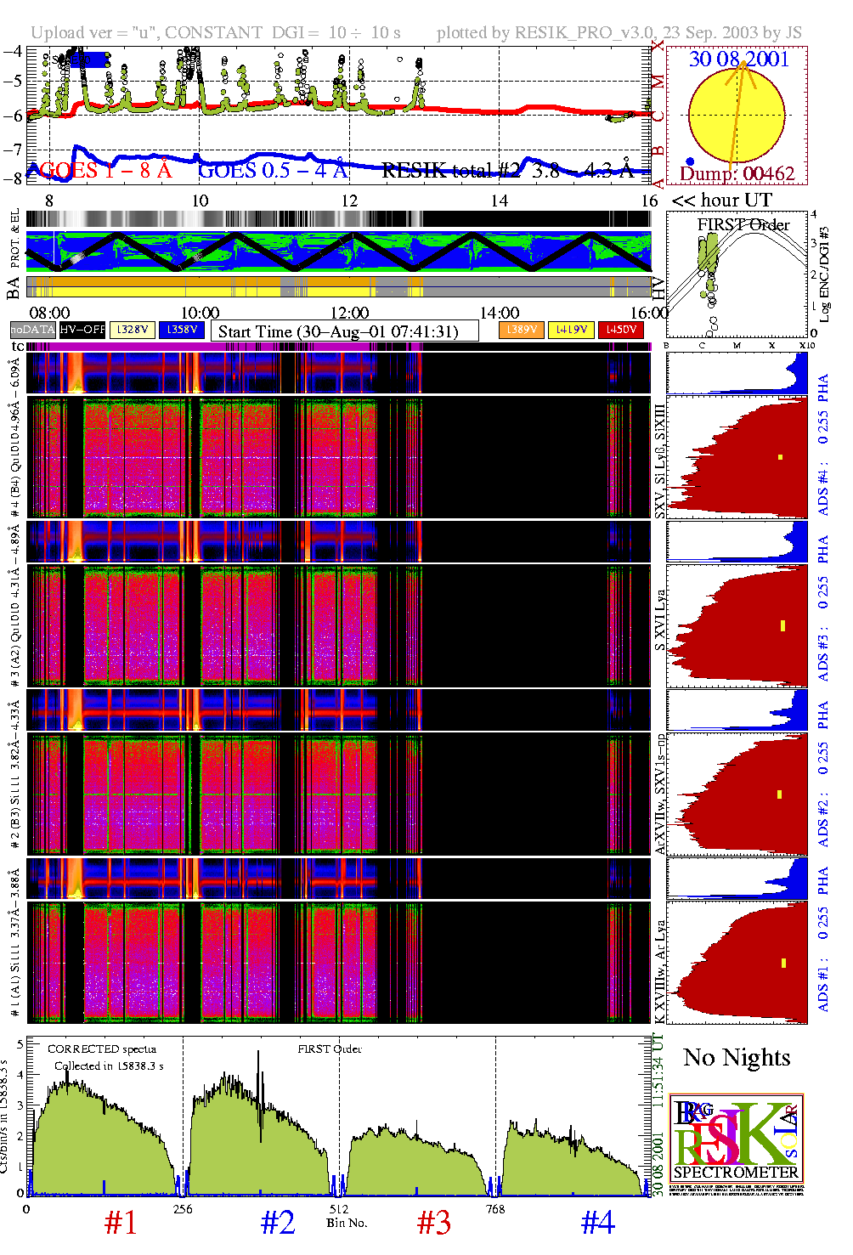Select the 1328V pale yellow legend swatch

click(133, 330)
